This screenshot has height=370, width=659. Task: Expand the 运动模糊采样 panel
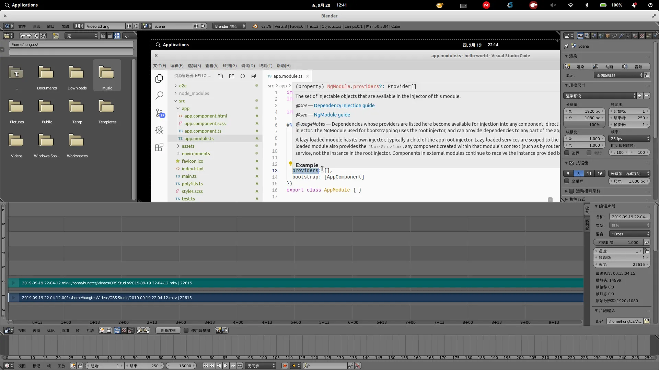tap(566, 191)
